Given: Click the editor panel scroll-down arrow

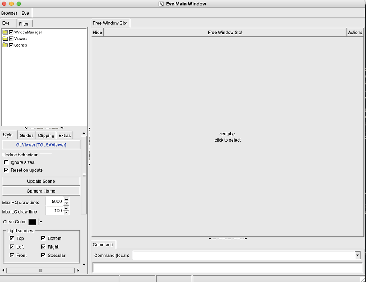Looking at the screenshot, I should pyautogui.click(x=84, y=265).
